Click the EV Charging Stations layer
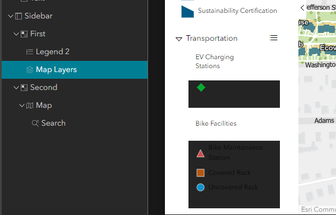The height and width of the screenshot is (215, 336). pyautogui.click(x=214, y=61)
